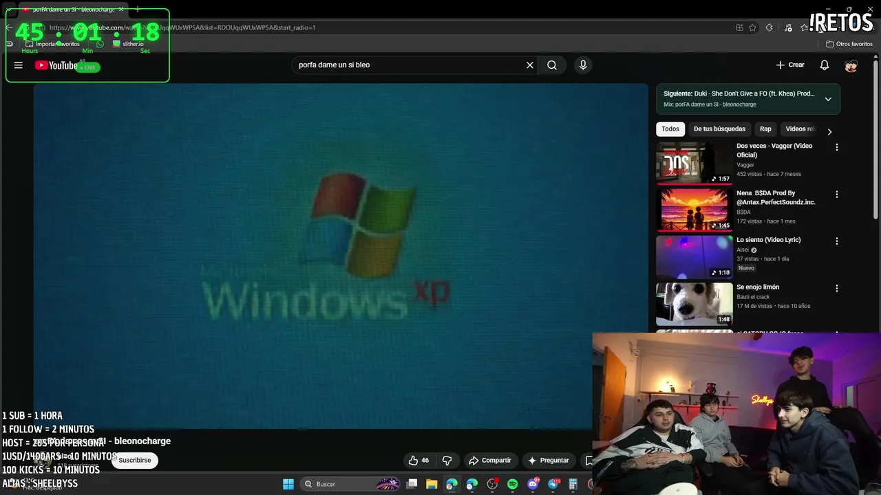Screen dimensions: 881x495
Task: Select the De tus búsquedas chip
Action: click(719, 129)
